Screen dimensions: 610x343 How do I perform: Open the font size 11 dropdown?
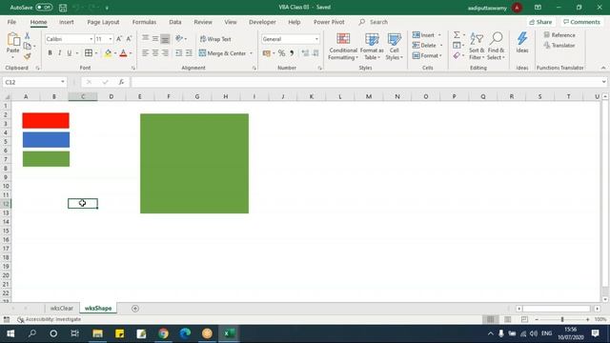[111, 39]
